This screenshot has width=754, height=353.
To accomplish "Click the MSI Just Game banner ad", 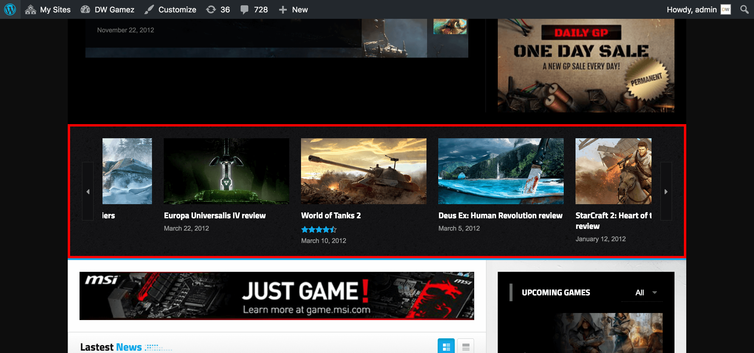I will pyautogui.click(x=277, y=296).
